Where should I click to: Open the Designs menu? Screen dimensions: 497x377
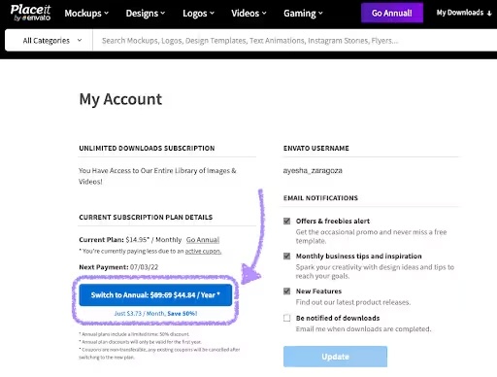pos(146,14)
